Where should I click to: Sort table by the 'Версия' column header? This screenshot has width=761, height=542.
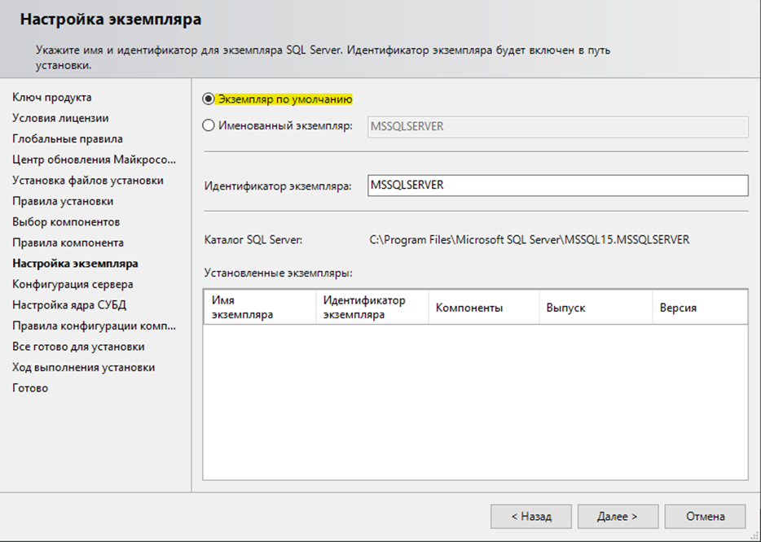tap(700, 308)
